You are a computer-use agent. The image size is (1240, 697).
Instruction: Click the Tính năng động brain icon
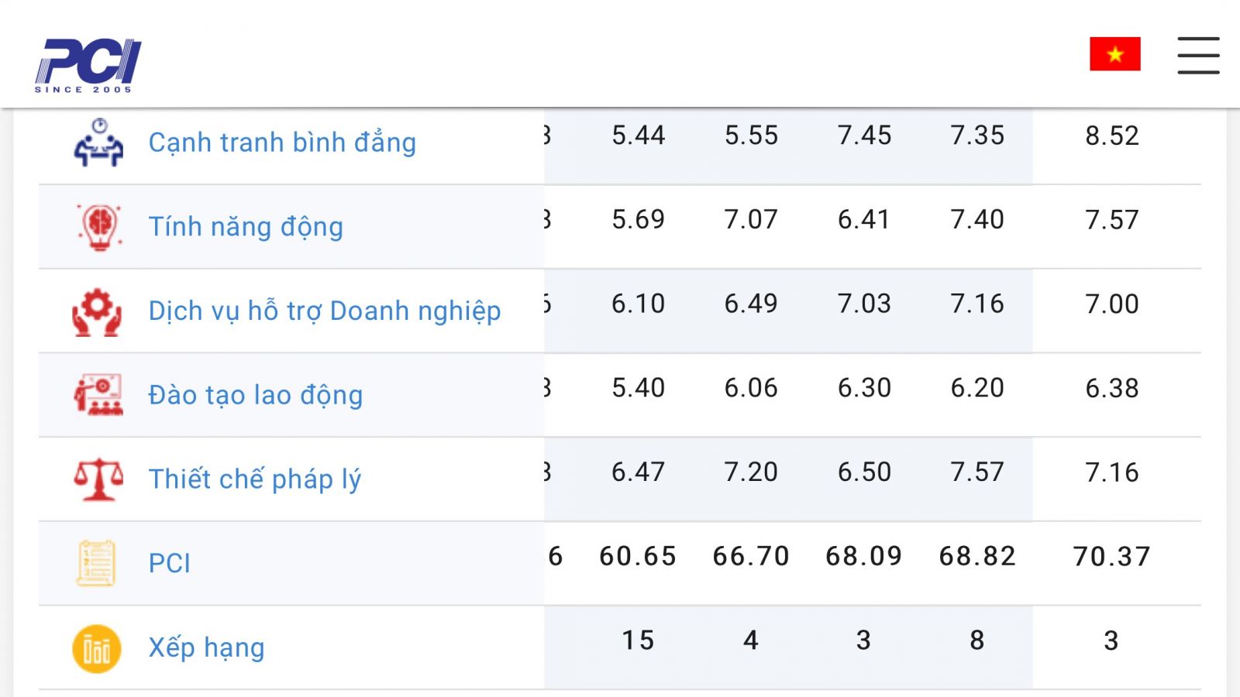pos(98,226)
